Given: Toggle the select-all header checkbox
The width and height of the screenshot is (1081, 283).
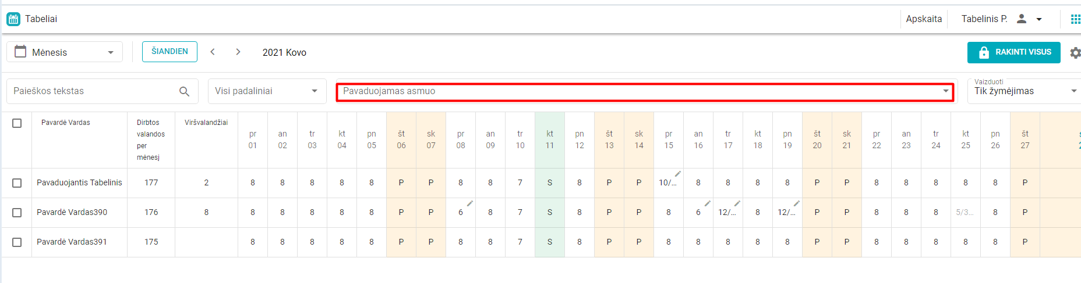Looking at the screenshot, I should [17, 123].
